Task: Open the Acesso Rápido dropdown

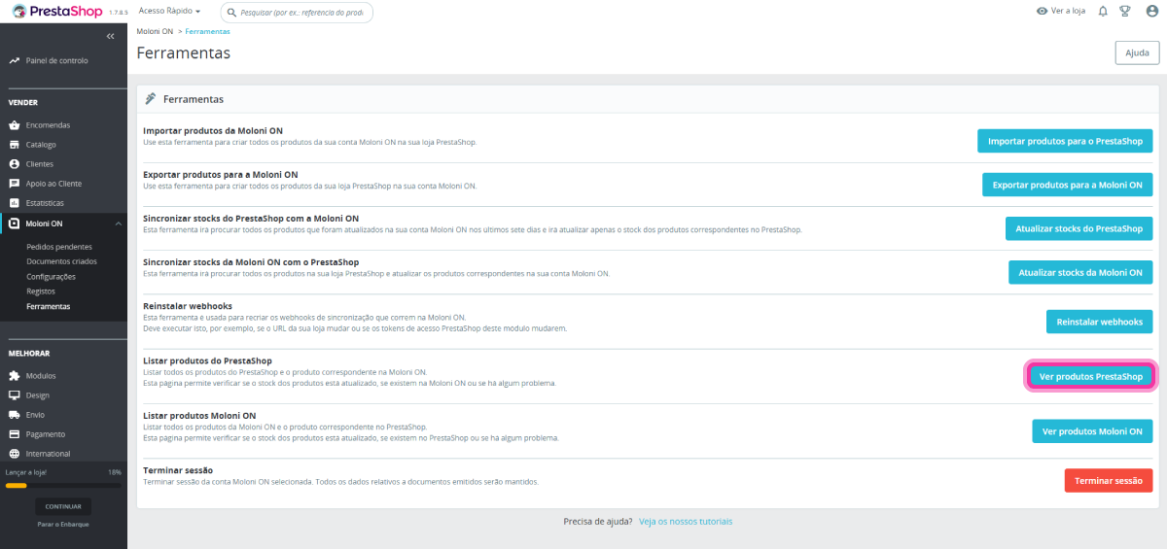Action: [169, 12]
